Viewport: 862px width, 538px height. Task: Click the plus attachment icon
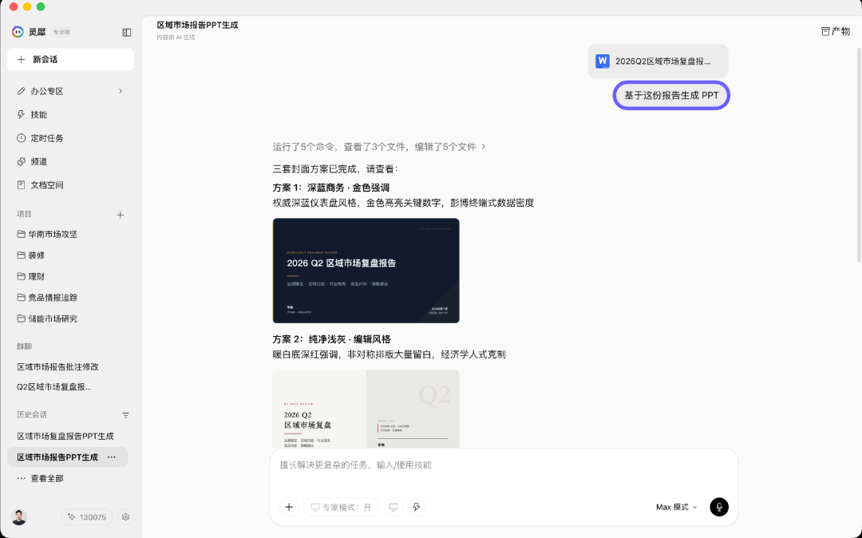point(289,507)
